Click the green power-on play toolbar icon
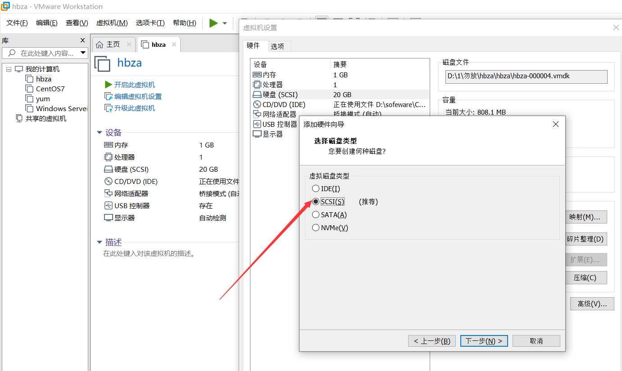This screenshot has width=622, height=371. click(x=213, y=23)
